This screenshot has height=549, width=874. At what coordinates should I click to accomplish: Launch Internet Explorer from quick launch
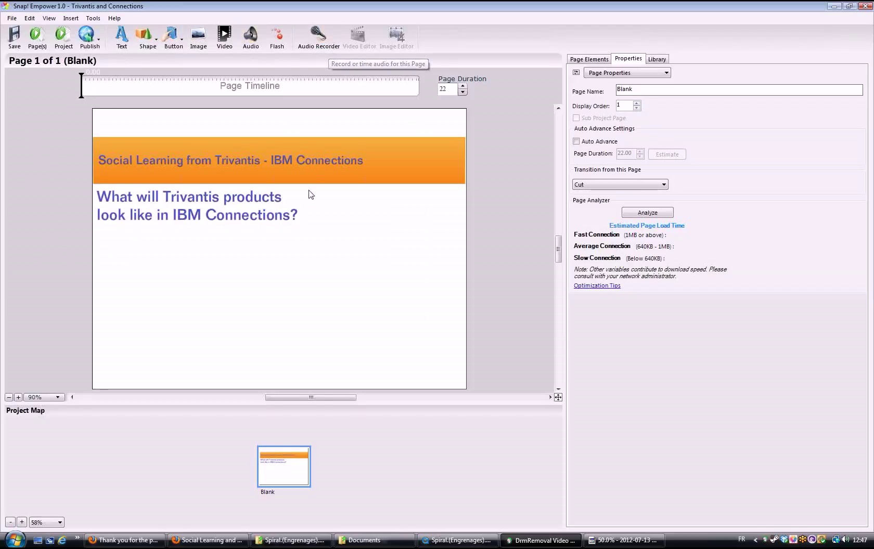point(62,540)
